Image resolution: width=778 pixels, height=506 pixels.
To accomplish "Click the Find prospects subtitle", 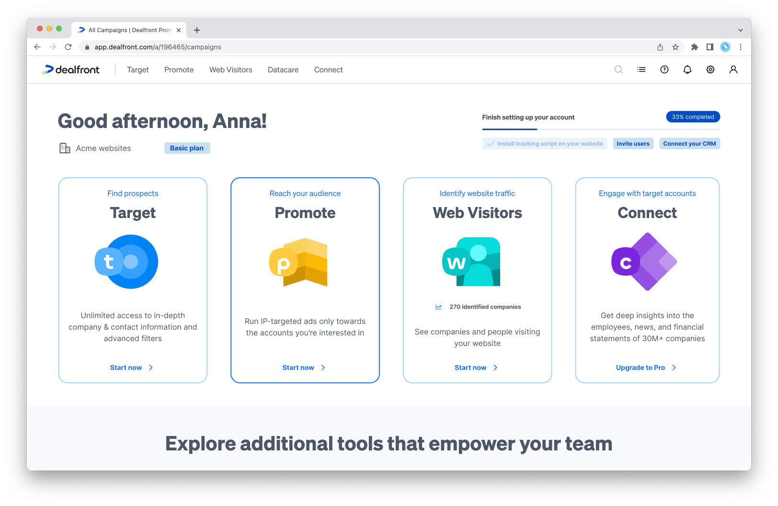I will click(133, 194).
